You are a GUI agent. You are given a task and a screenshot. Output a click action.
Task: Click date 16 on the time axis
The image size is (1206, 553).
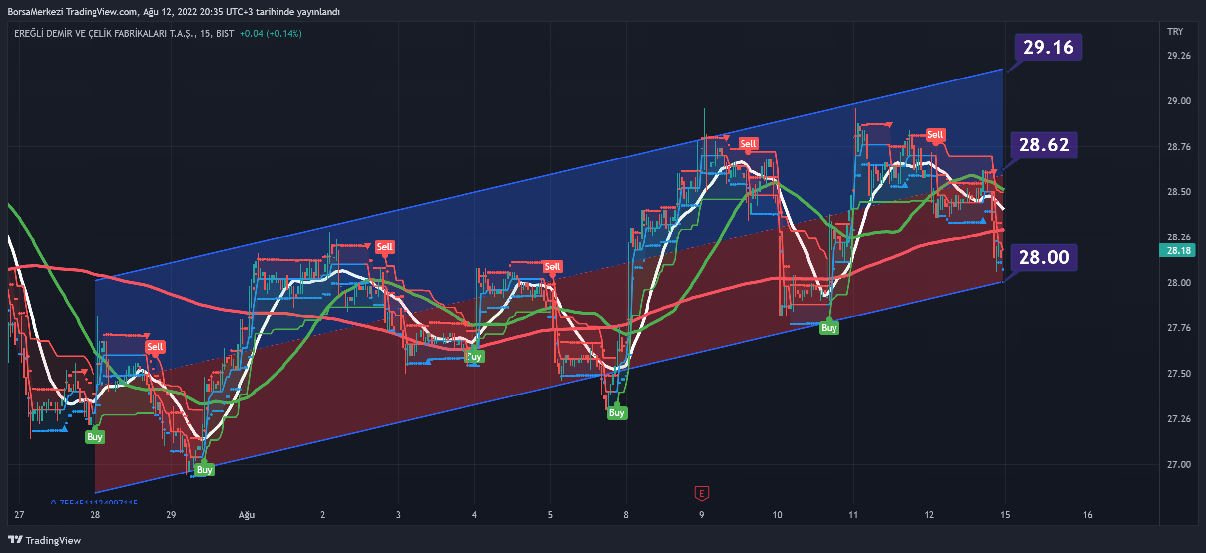coord(1088,515)
